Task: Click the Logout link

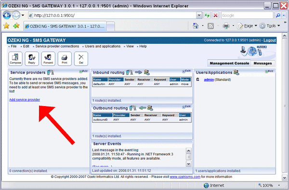Action: coord(270,40)
